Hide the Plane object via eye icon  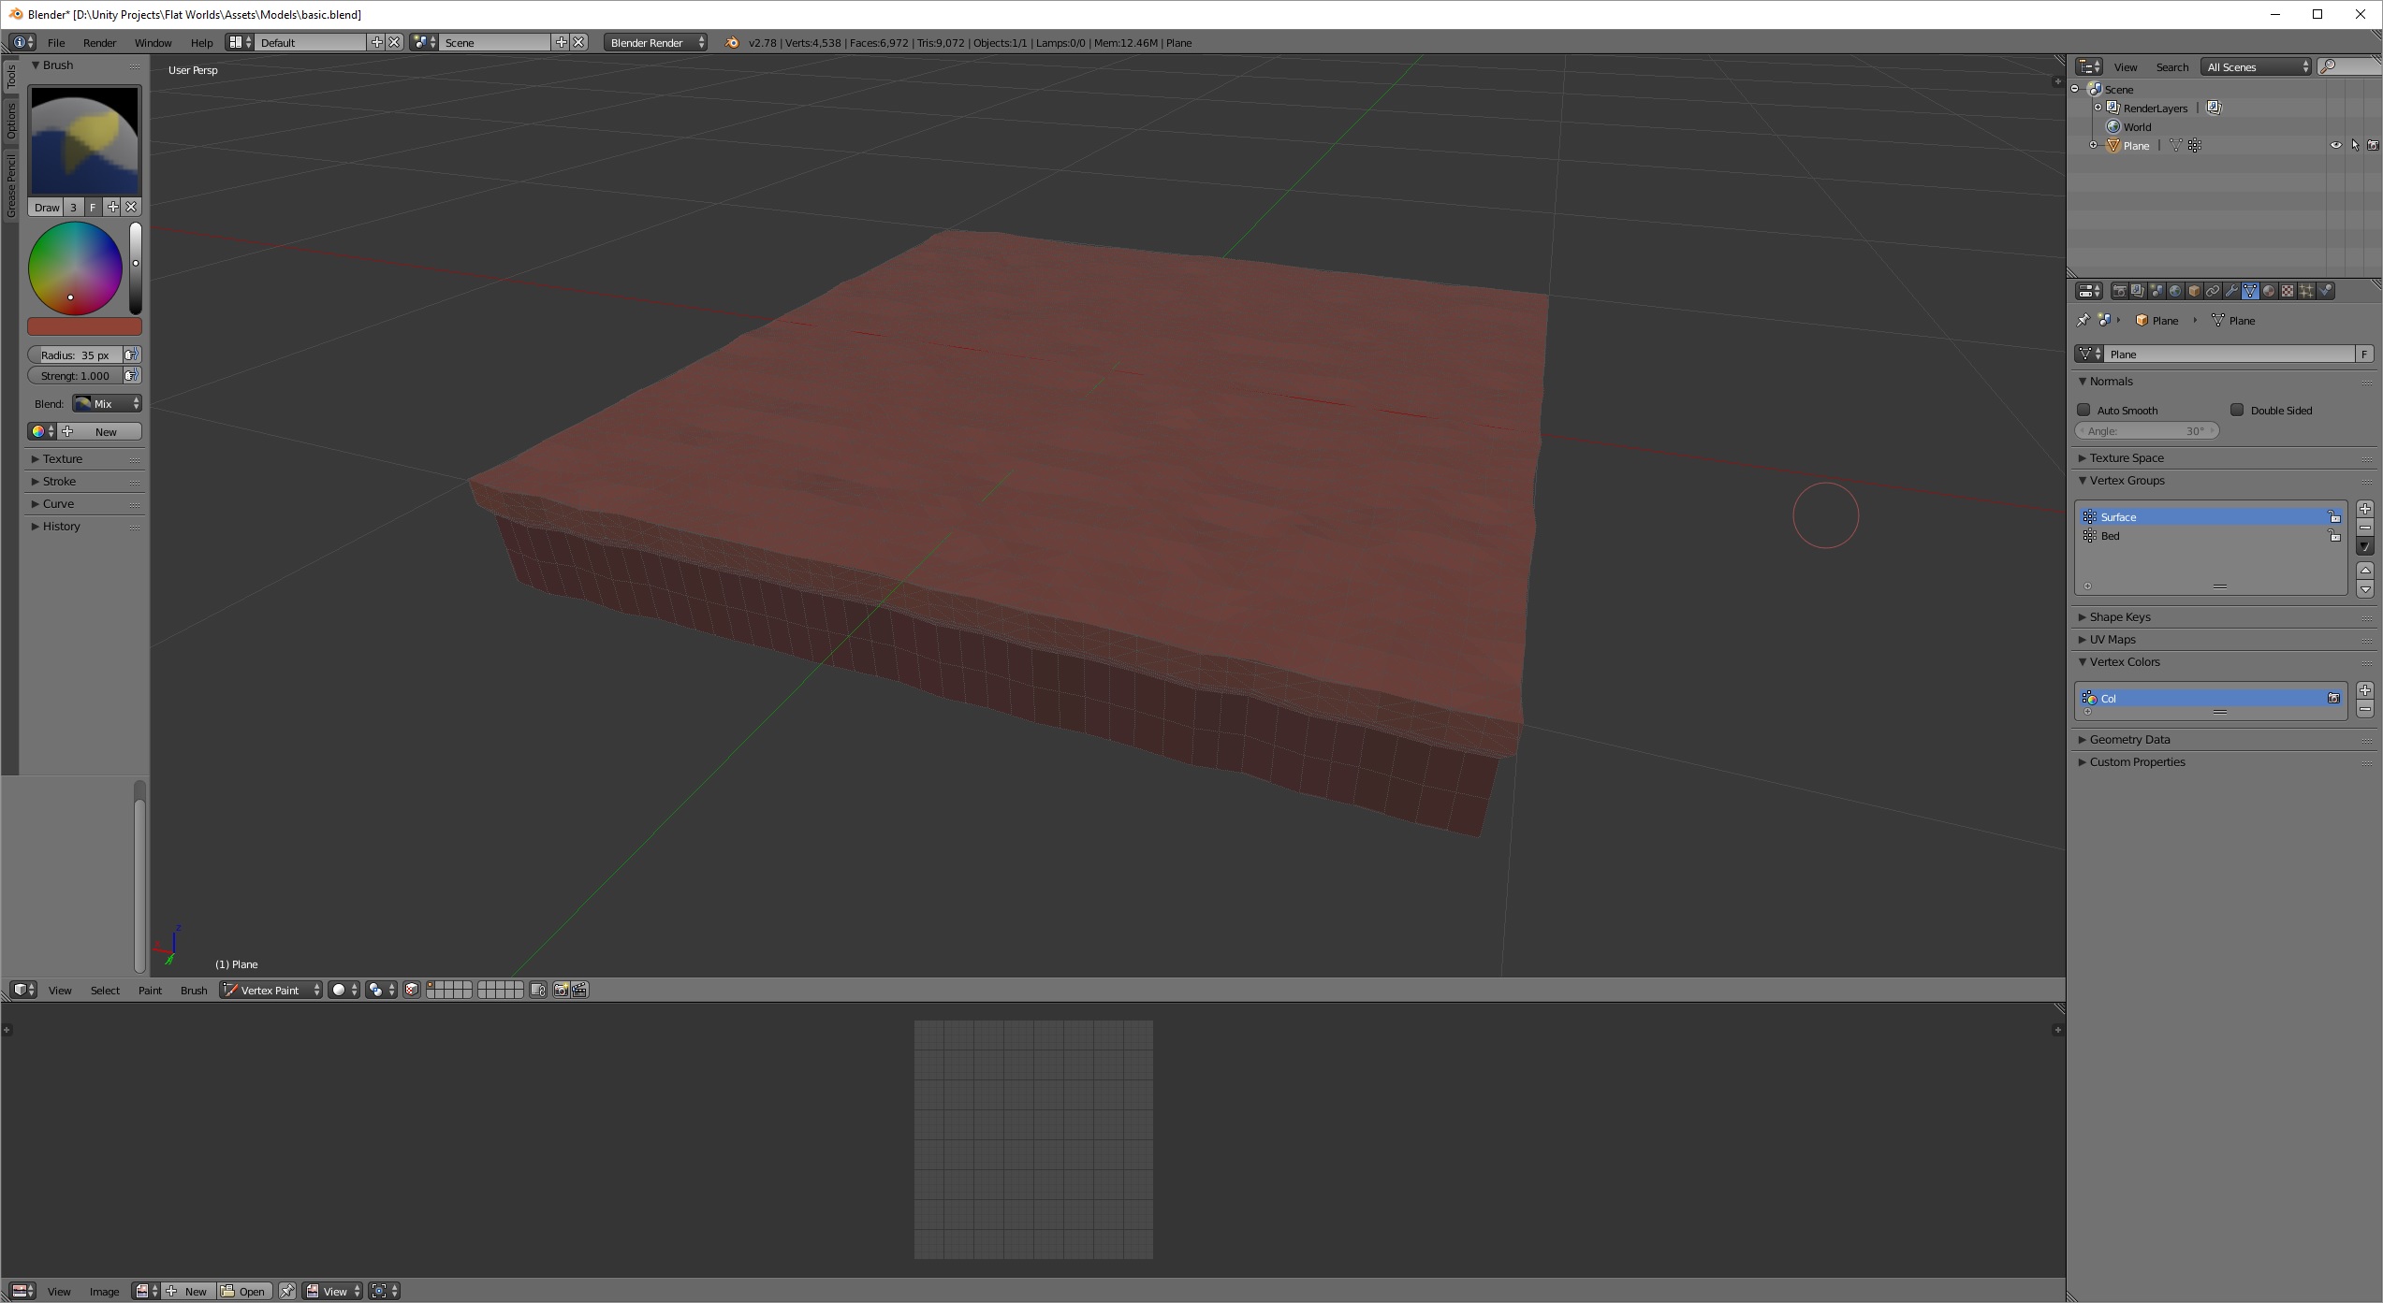coord(2335,145)
